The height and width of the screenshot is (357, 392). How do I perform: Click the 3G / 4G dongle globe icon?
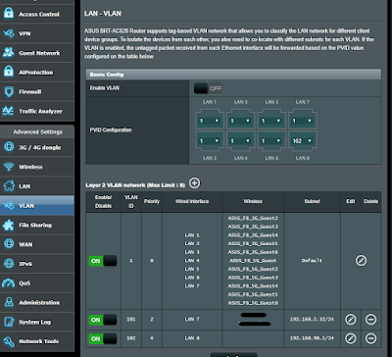click(x=9, y=147)
